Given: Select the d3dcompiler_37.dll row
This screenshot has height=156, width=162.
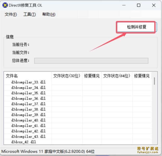Looking at the screenshot, I should click(78, 104).
